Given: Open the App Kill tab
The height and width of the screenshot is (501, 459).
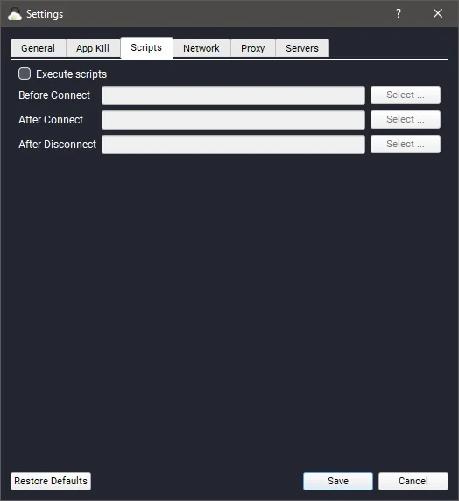Looking at the screenshot, I should click(x=93, y=48).
